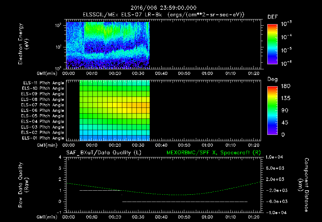Viewport: 322px width, 222px height.
Task: Click the Deg pitch angle color bar
Action: [x=272, y=111]
